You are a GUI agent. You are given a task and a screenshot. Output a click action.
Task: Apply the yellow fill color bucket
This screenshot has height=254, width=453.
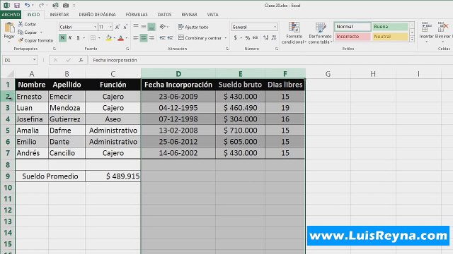pyautogui.click(x=108, y=37)
